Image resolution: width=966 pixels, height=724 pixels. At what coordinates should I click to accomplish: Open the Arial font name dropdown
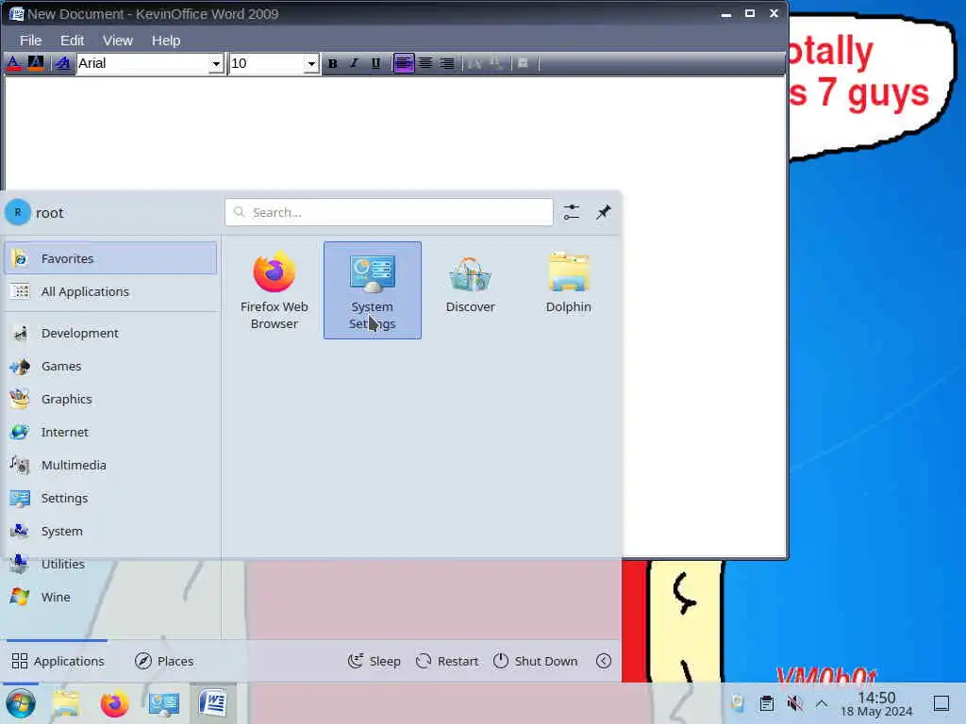pos(216,63)
